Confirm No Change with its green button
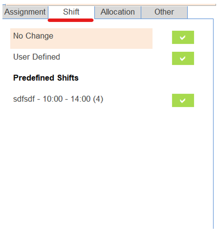 183,37
